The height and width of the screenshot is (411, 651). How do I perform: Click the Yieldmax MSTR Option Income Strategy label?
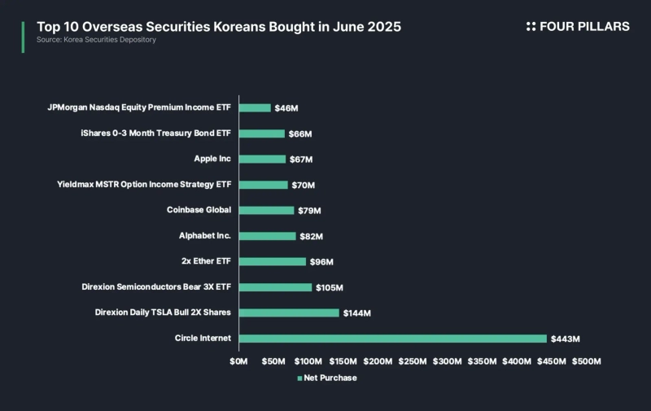tap(144, 185)
